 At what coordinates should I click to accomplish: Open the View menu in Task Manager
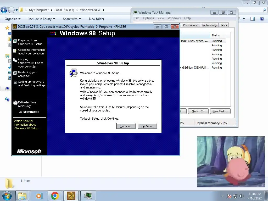pyautogui.click(x=161, y=18)
